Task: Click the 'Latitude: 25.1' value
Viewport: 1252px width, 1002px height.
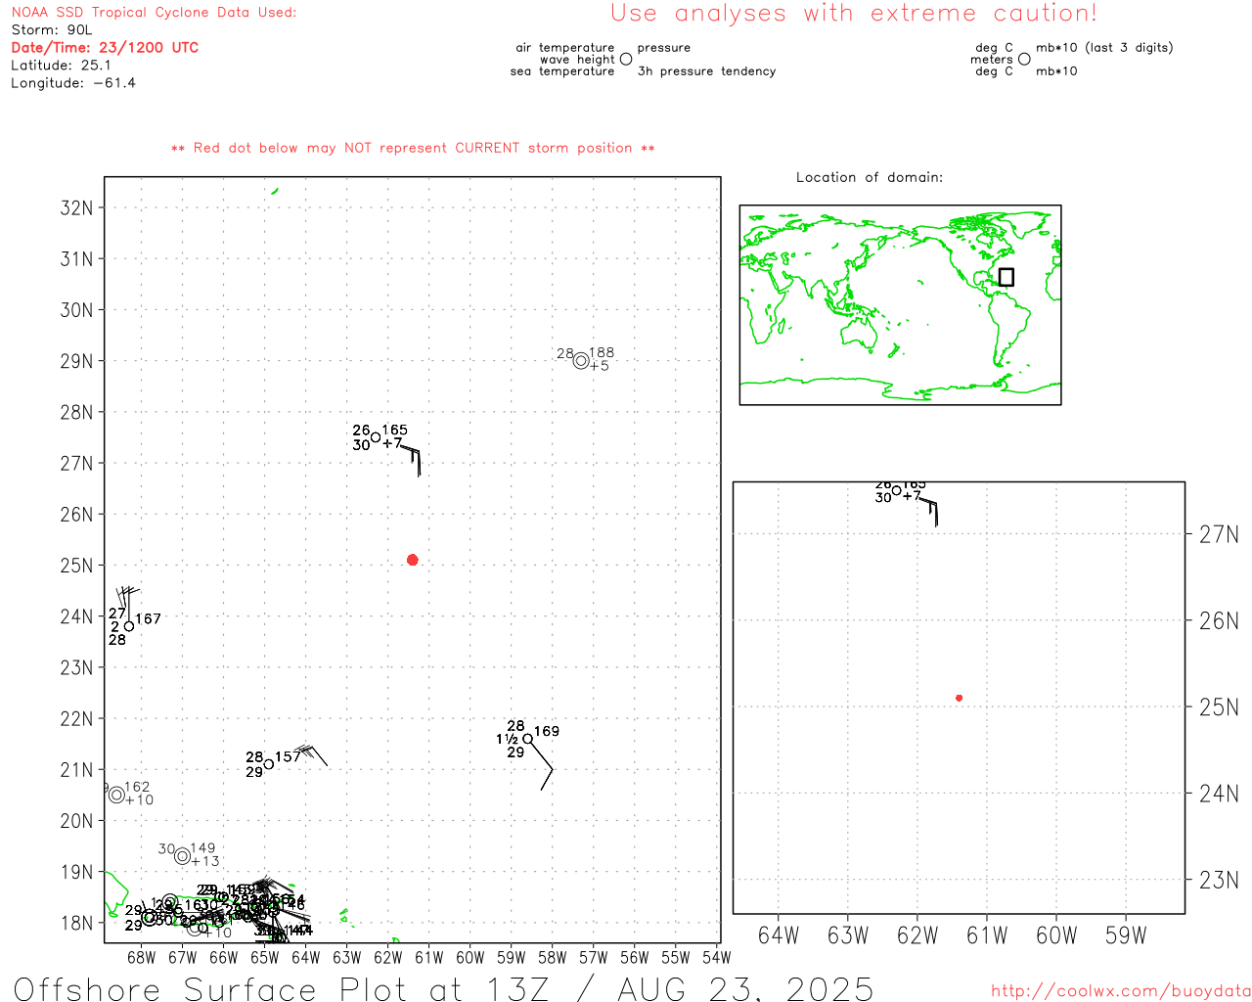Action: [x=61, y=66]
